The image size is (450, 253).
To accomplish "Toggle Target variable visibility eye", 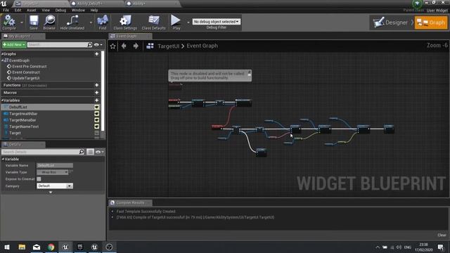I will click(x=97, y=133).
